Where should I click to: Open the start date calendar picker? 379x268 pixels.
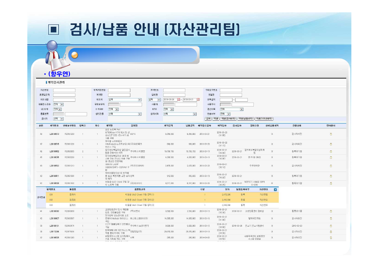[179, 100]
